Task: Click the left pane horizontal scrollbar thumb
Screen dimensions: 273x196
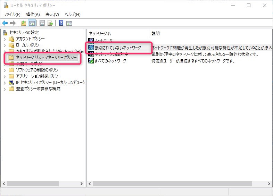Action: [x=33, y=184]
